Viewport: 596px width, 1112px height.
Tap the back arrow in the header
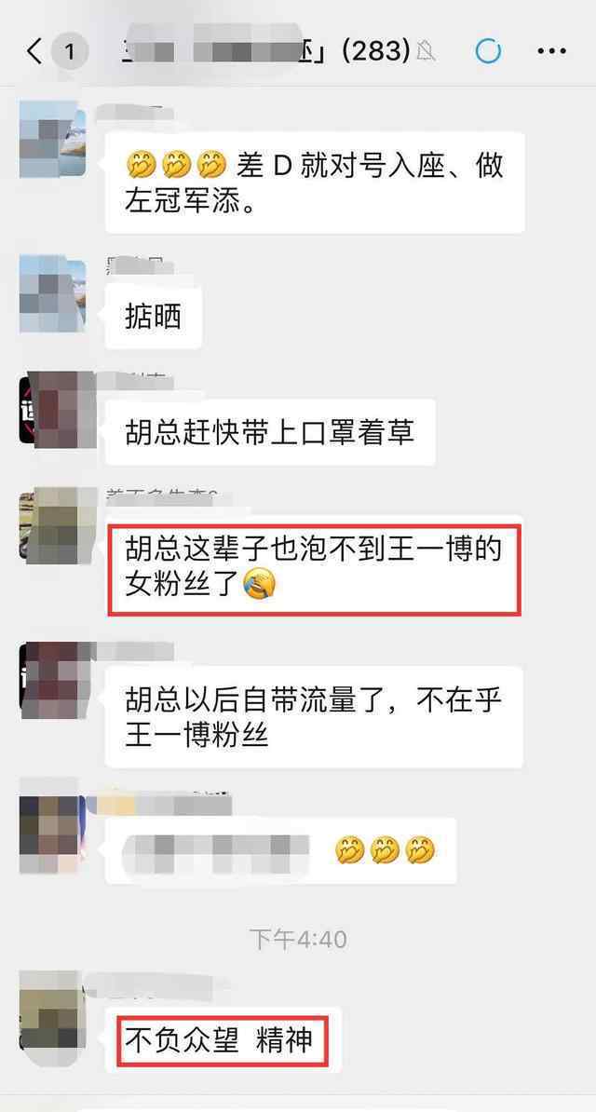click(x=34, y=51)
